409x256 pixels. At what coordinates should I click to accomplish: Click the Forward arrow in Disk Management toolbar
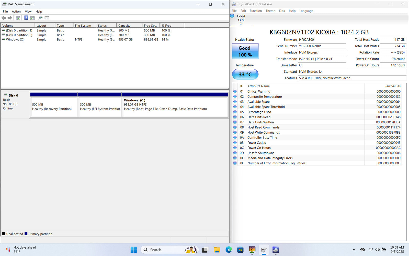click(10, 18)
